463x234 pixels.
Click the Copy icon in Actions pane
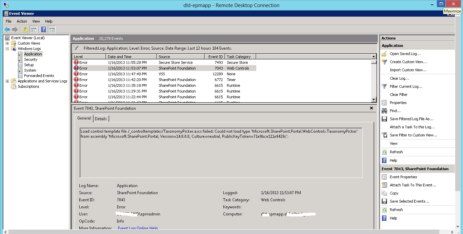coord(384,193)
